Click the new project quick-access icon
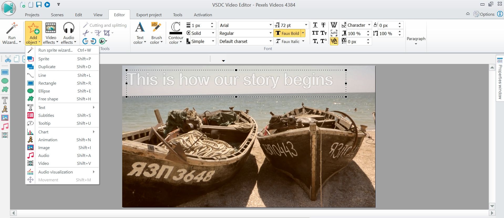 (x=23, y=5)
